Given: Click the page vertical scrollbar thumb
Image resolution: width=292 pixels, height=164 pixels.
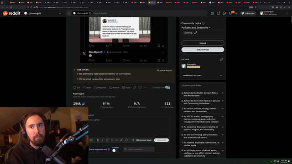Looking at the screenshot, I should pyautogui.click(x=291, y=19).
